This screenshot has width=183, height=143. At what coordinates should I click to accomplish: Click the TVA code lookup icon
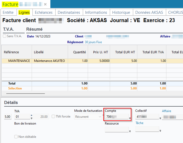click(x=31, y=118)
